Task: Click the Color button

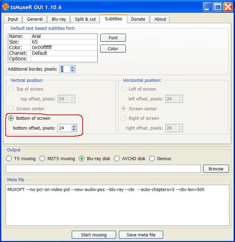Action: pyautogui.click(x=113, y=48)
